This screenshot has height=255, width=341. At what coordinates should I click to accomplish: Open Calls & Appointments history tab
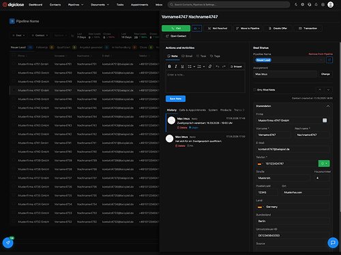[x=192, y=110]
